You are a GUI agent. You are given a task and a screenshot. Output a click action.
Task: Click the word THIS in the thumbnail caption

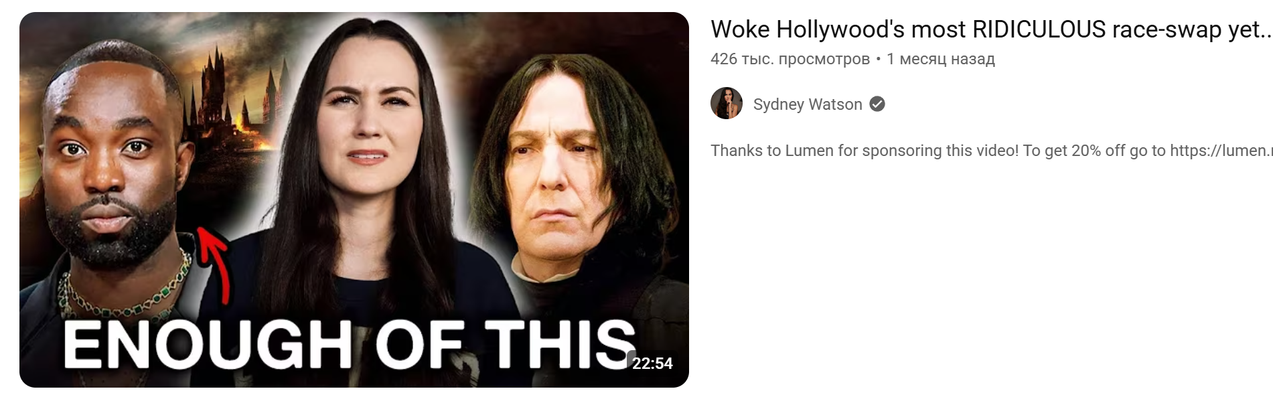pos(559,344)
